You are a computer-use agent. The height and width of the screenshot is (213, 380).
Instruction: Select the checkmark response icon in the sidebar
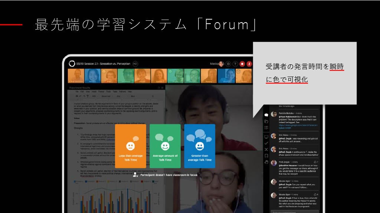[x=266, y=143]
